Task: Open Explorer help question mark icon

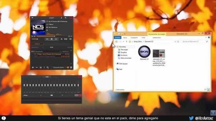Action: 209,37
